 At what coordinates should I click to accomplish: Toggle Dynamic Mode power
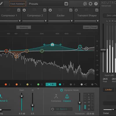tap(61, 90)
